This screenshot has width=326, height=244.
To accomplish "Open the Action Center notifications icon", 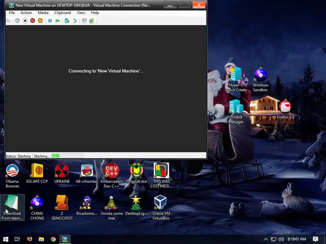I will click(x=315, y=239).
